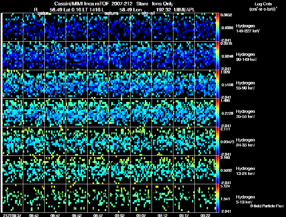The height and width of the screenshot is (217, 286).
Task: Click the time label '09:12'
Action: (x=162, y=215)
